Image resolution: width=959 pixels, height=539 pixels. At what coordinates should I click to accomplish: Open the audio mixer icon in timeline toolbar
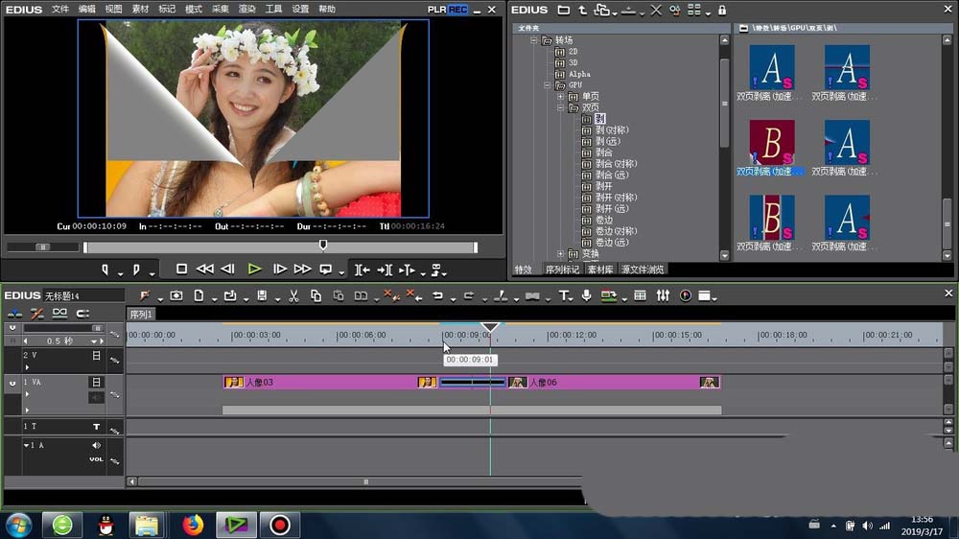(663, 295)
